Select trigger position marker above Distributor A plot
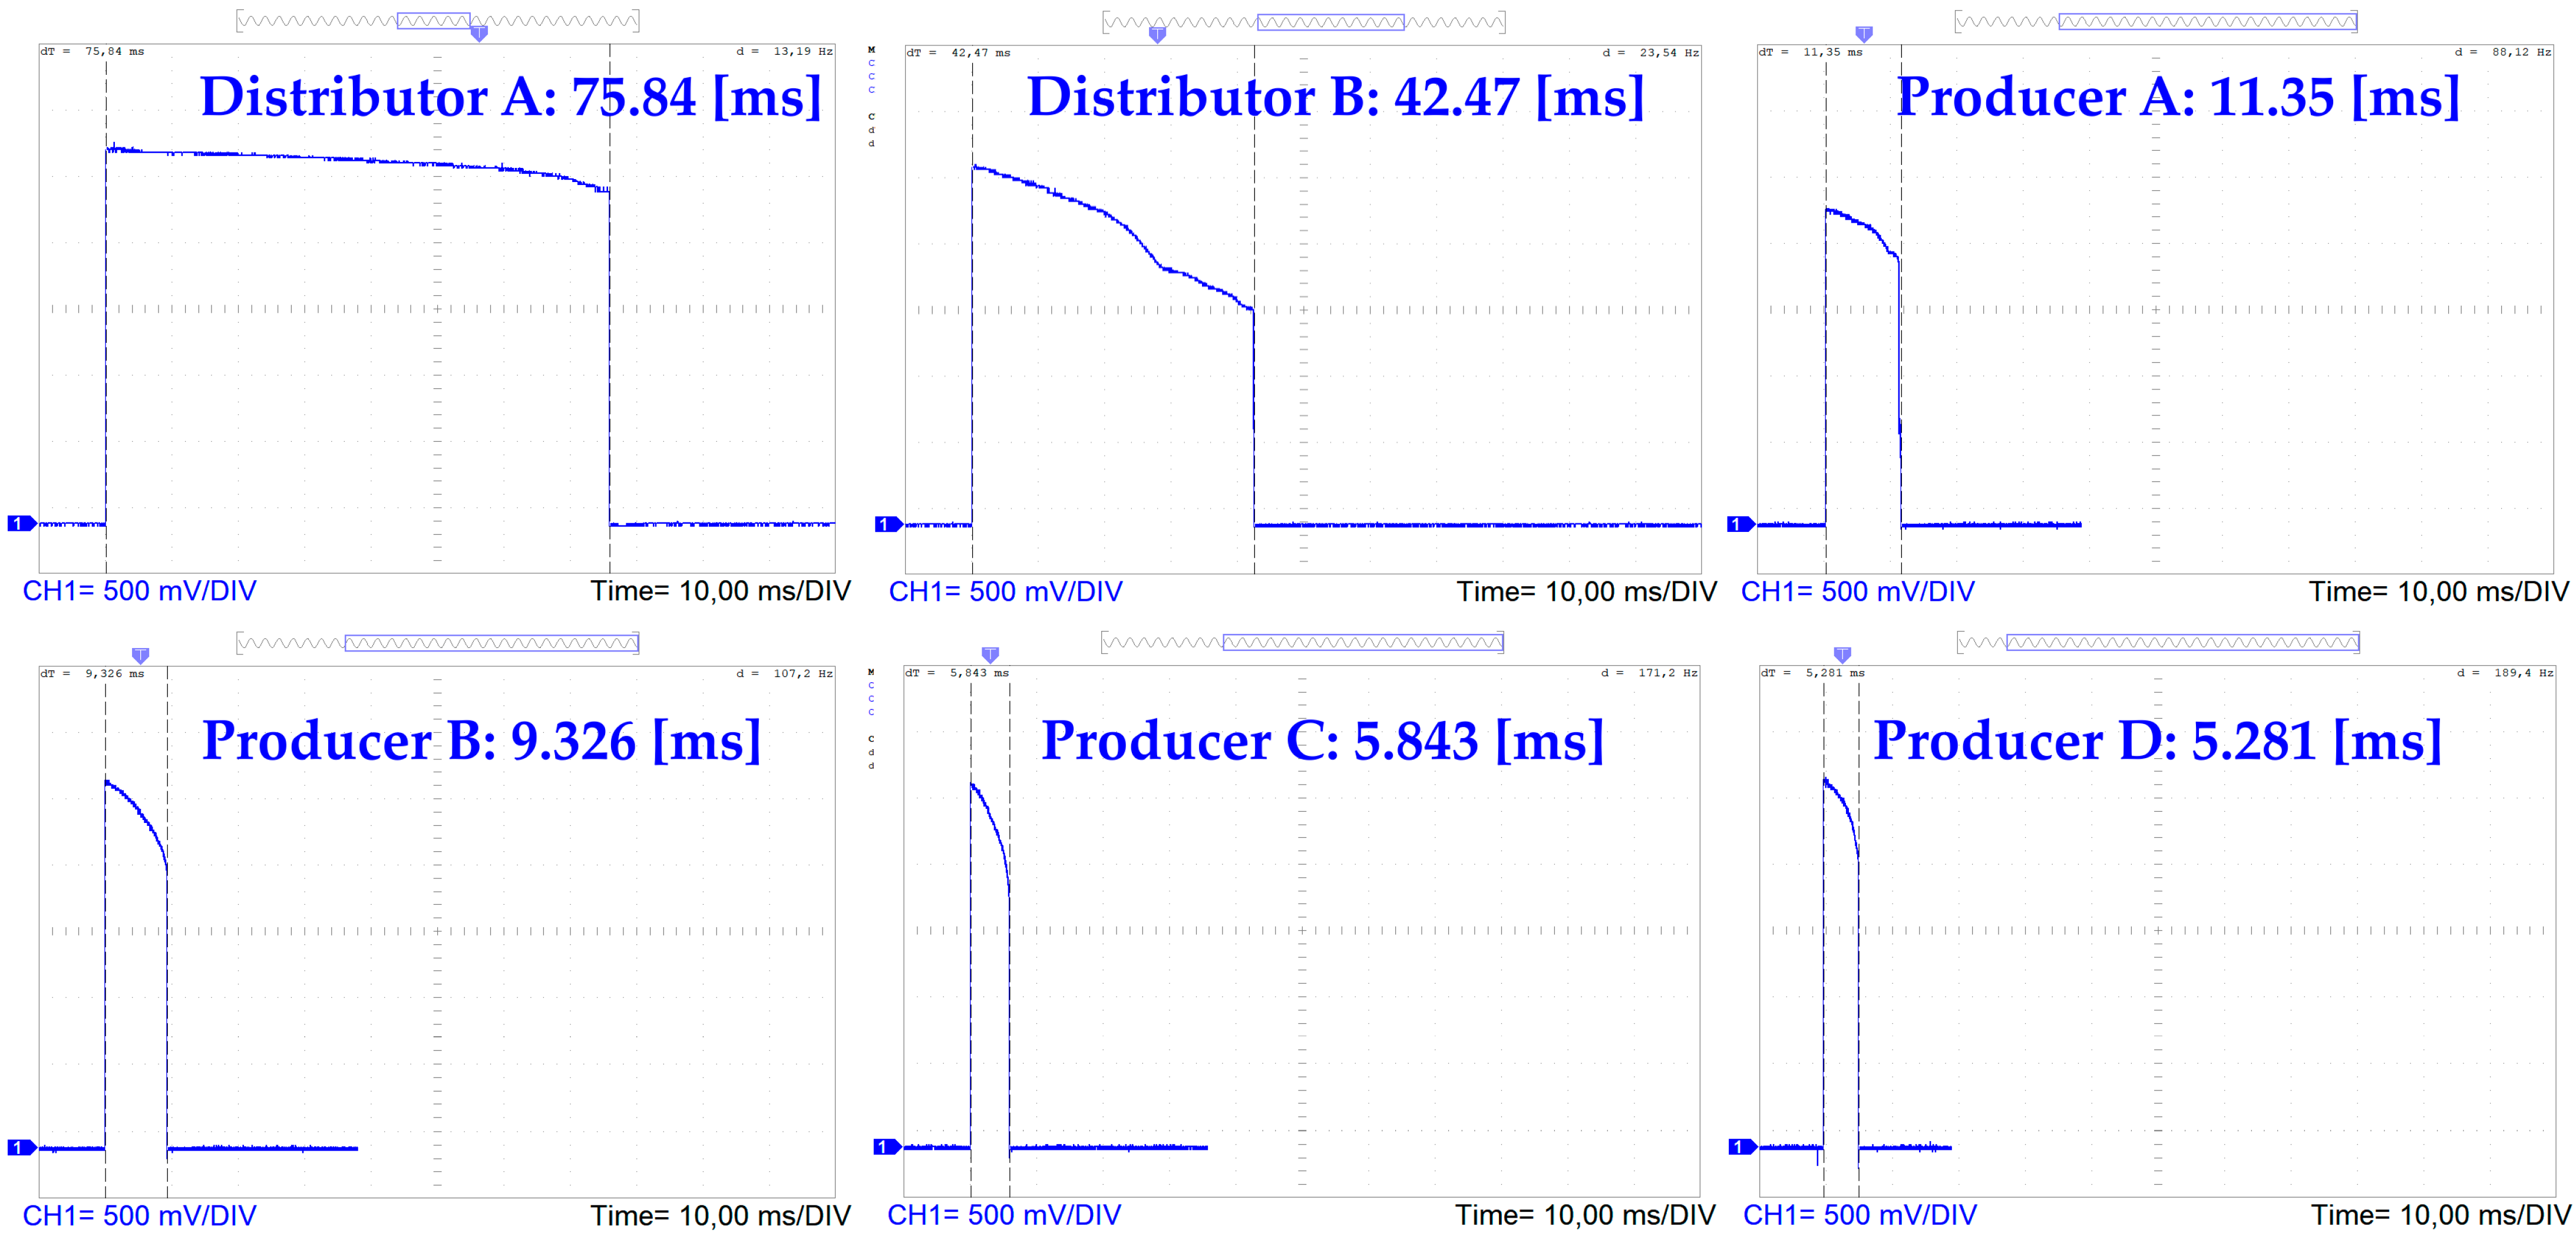The image size is (2576, 1243). 479,33
